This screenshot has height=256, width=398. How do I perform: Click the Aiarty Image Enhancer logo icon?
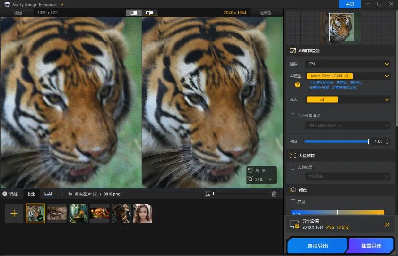coord(8,5)
